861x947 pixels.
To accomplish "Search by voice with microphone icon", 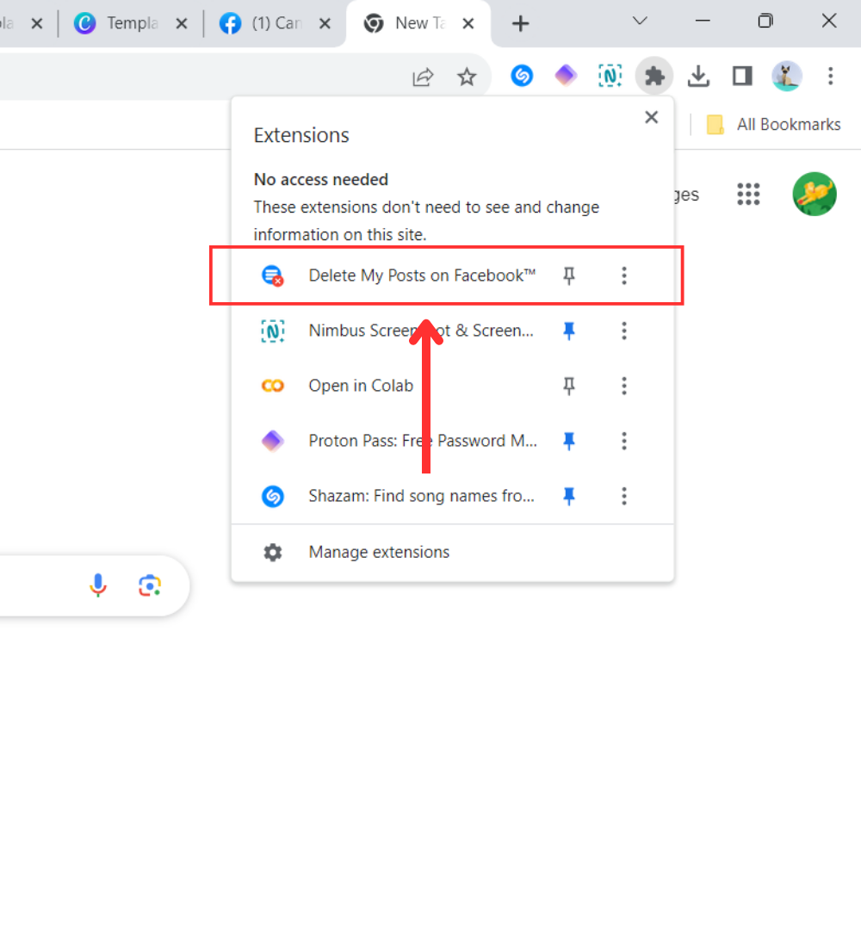I will pyautogui.click(x=98, y=585).
